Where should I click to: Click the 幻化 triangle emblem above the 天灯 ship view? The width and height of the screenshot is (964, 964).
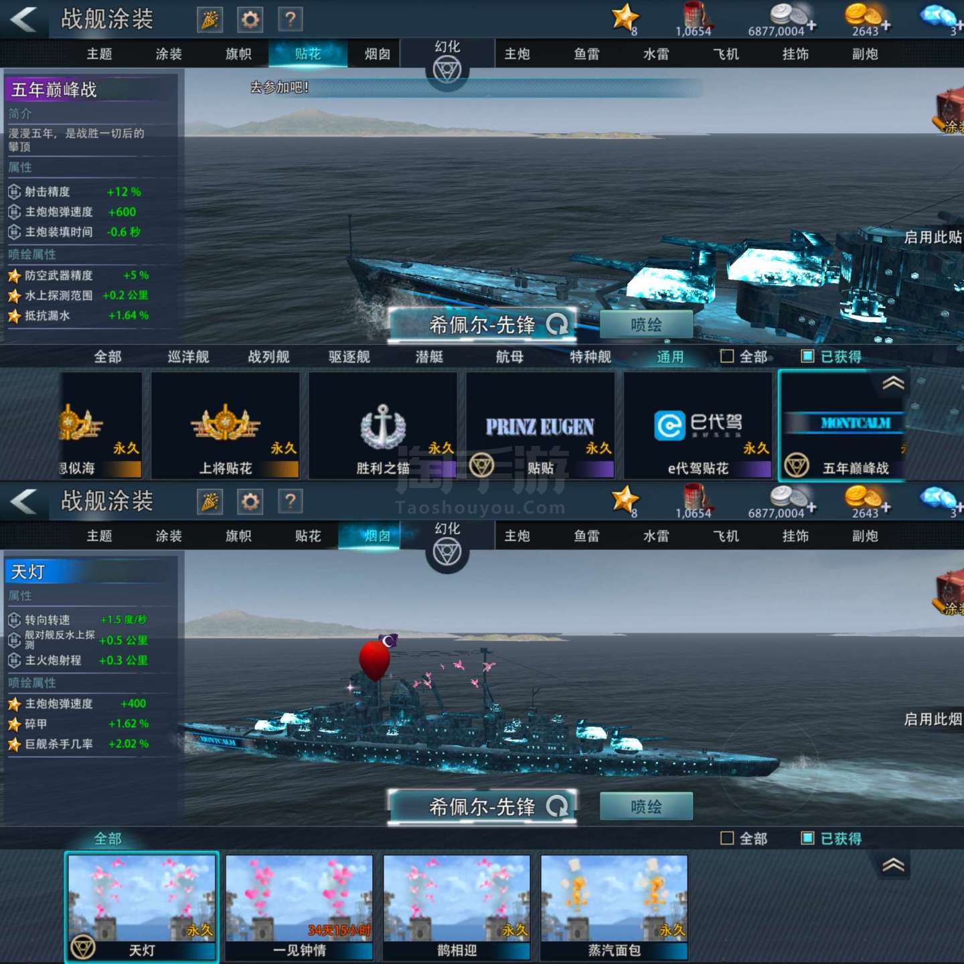[x=447, y=553]
